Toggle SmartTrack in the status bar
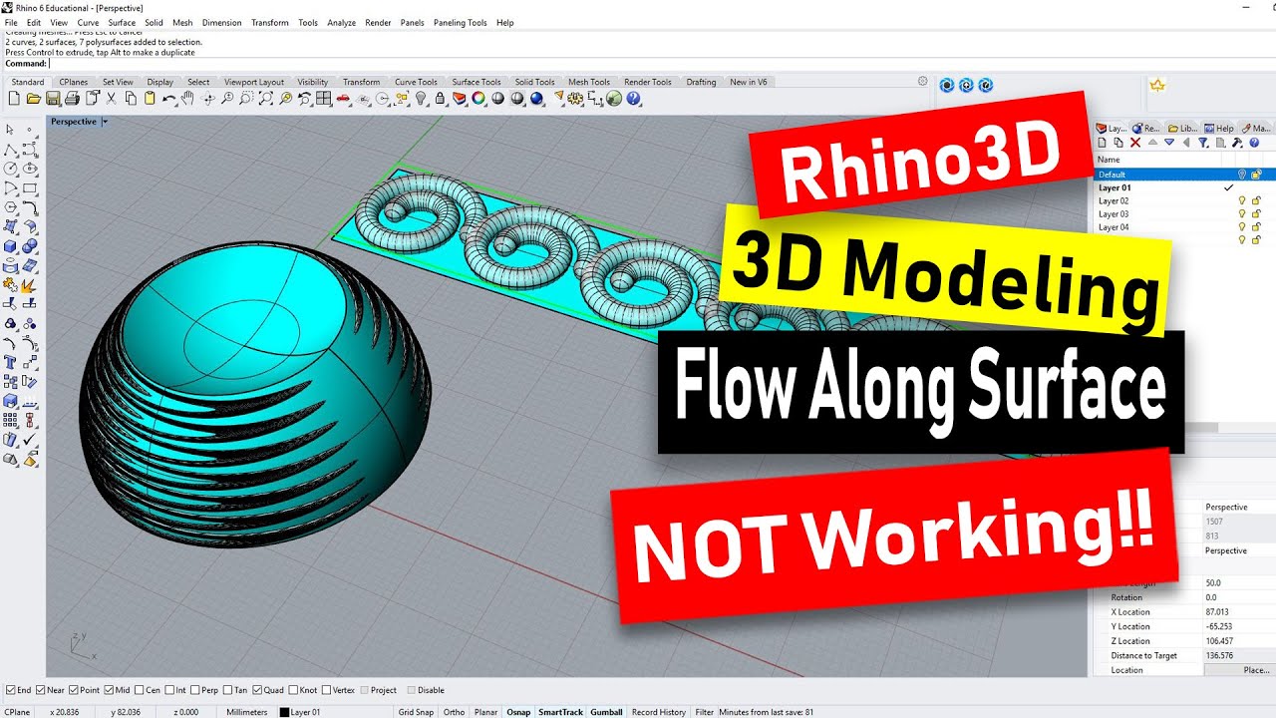The height and width of the screenshot is (718, 1276). click(x=560, y=712)
